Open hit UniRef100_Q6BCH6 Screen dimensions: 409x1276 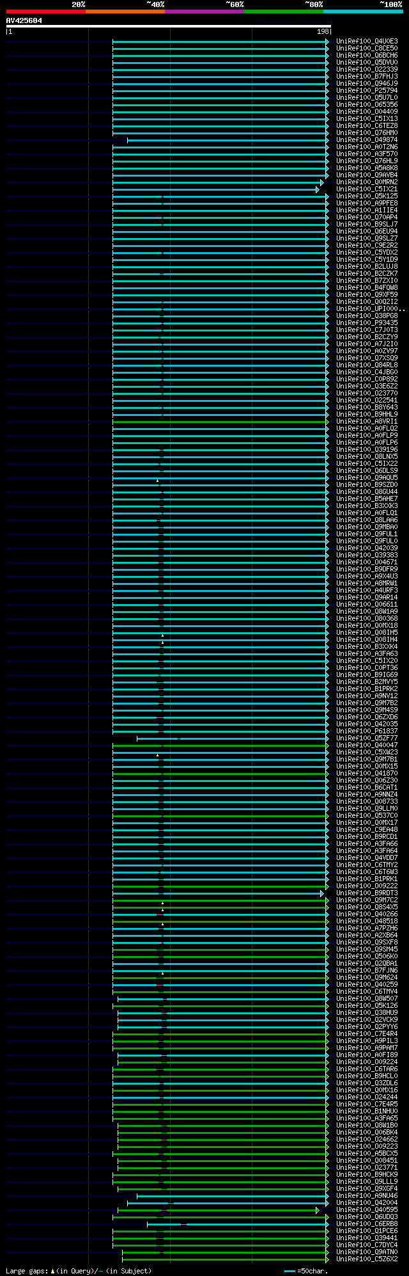[367, 56]
